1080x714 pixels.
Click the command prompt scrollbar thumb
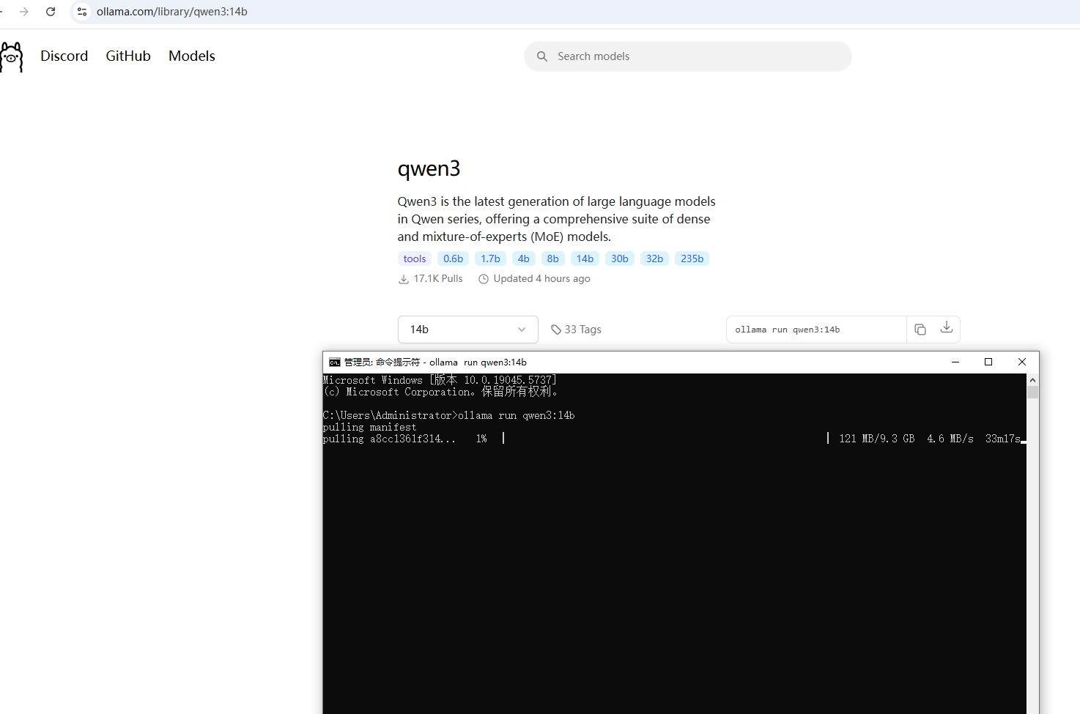pyautogui.click(x=1033, y=392)
